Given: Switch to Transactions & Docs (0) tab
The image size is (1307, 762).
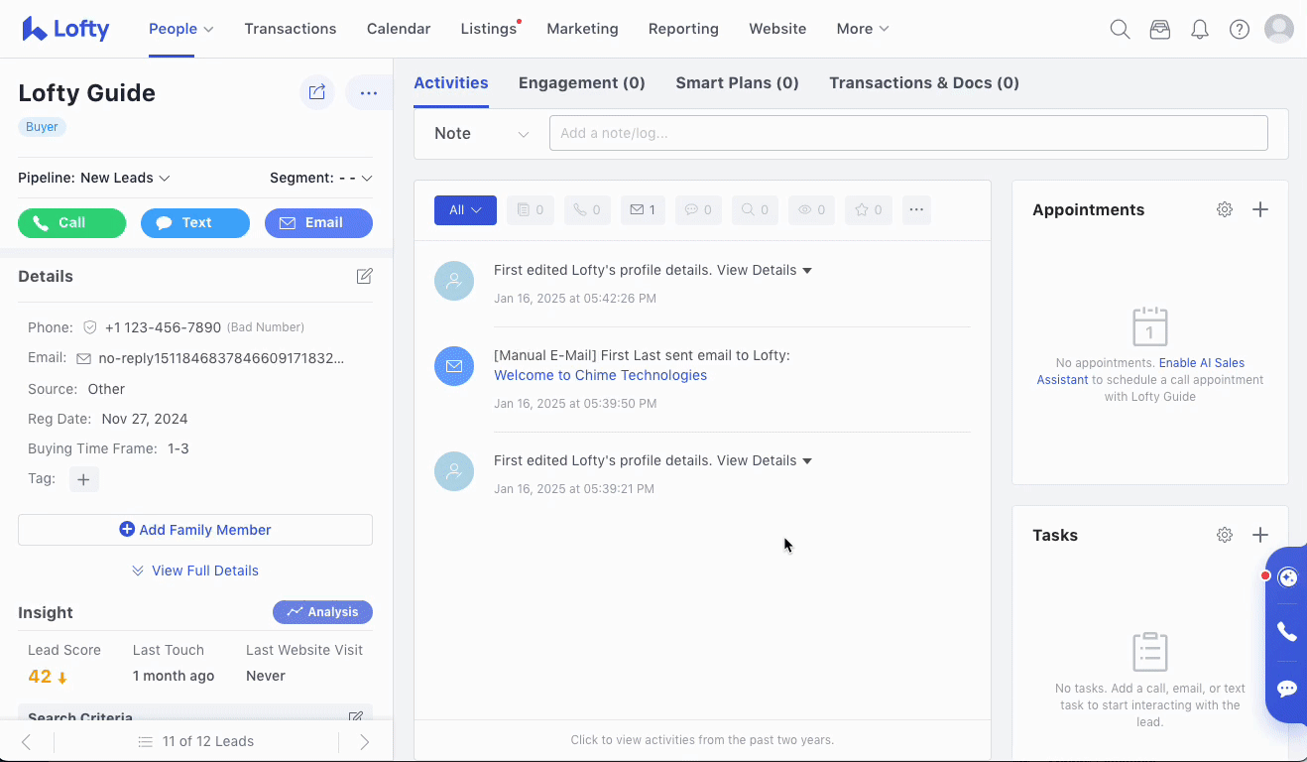Looking at the screenshot, I should pyautogui.click(x=924, y=83).
